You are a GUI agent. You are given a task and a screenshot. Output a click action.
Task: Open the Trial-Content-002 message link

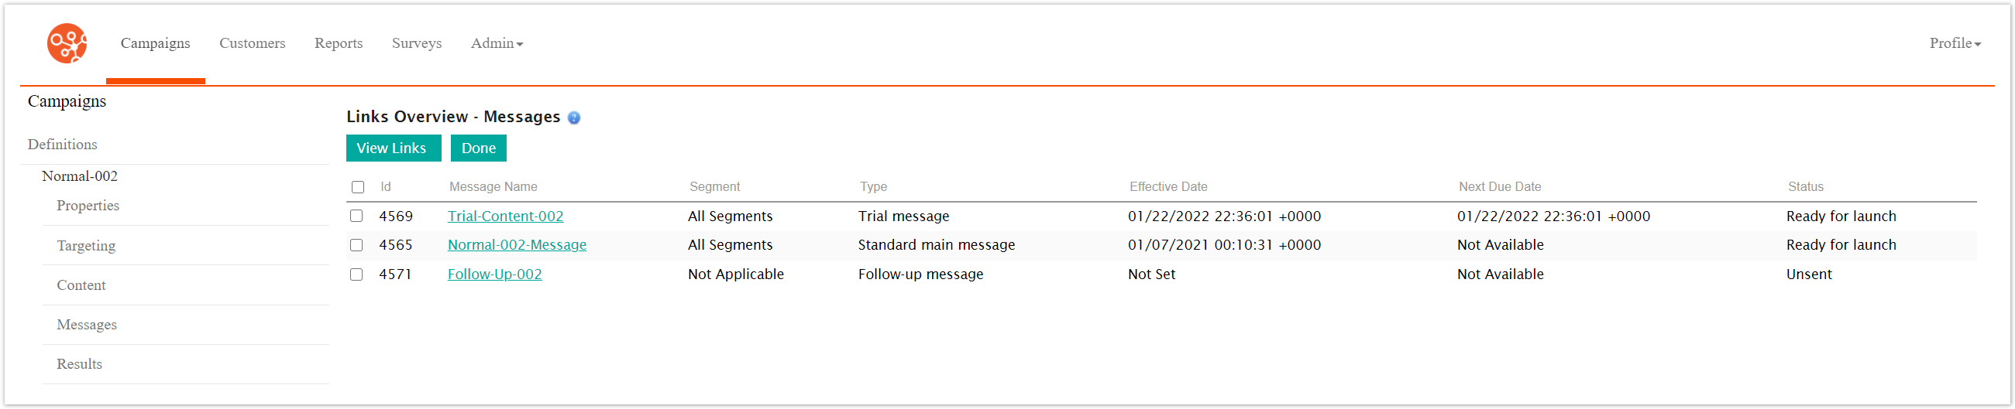[x=504, y=216]
